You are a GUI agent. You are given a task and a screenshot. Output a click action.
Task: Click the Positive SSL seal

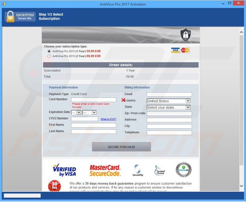pyautogui.click(x=183, y=170)
